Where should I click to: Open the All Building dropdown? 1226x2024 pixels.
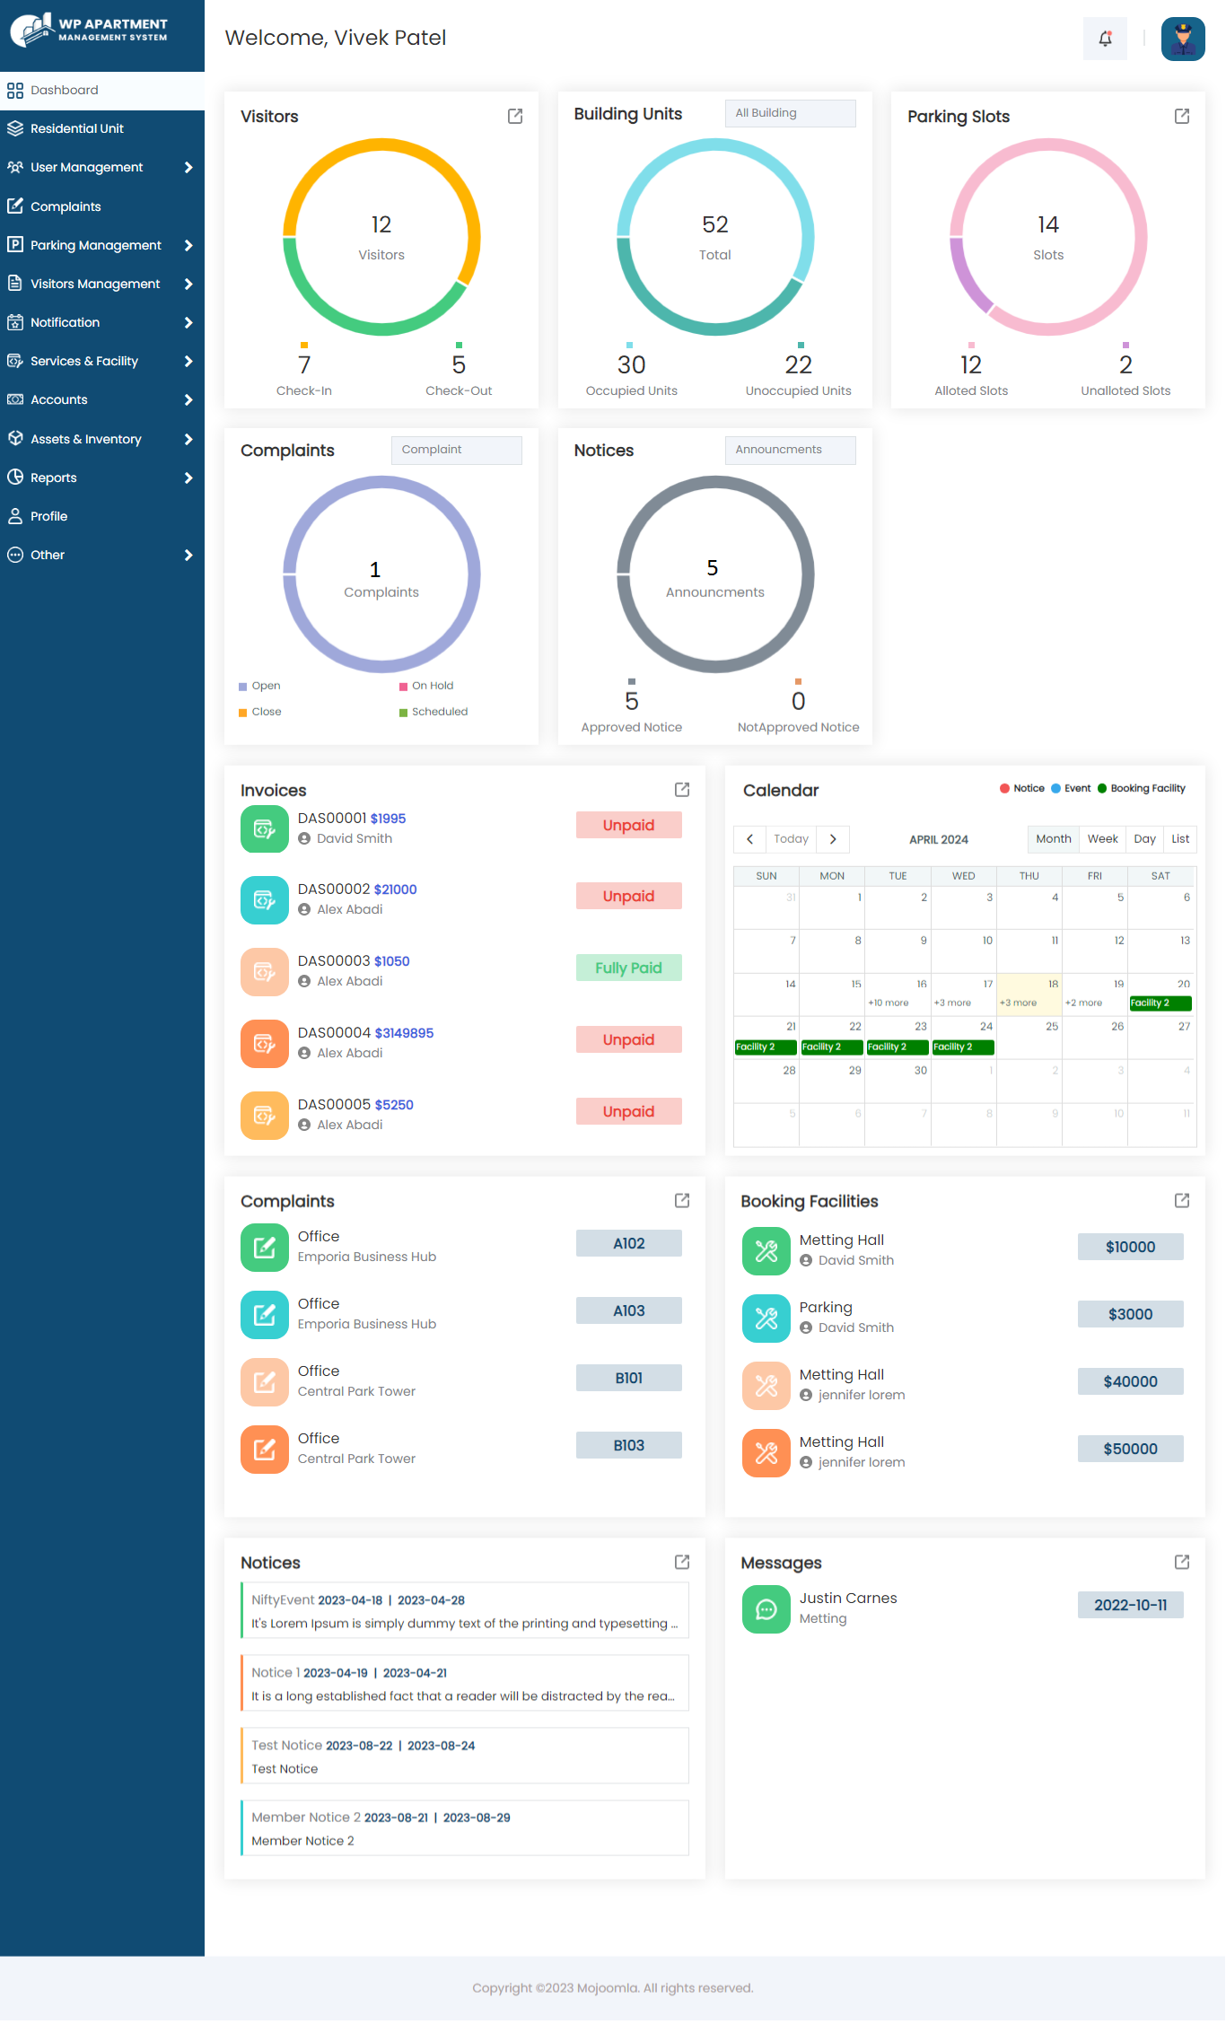point(790,113)
